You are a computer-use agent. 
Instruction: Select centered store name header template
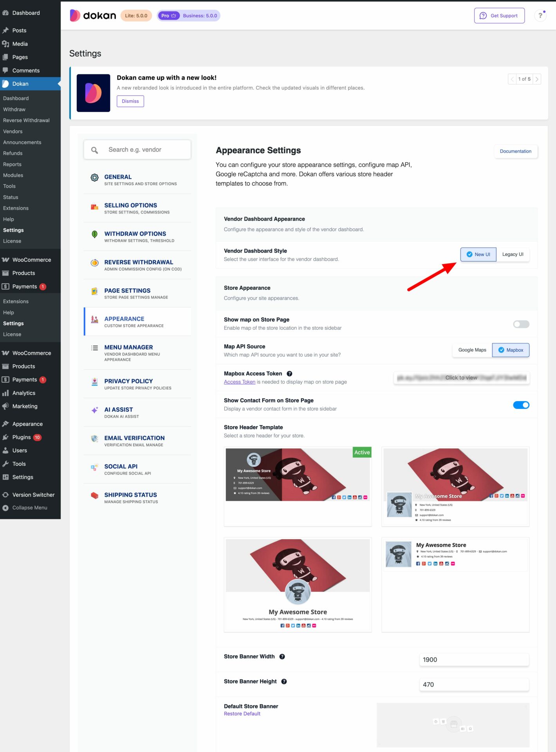tap(298, 585)
